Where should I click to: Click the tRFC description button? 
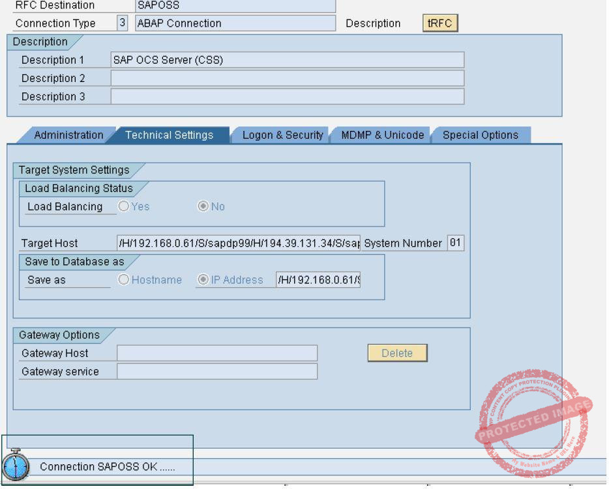440,23
